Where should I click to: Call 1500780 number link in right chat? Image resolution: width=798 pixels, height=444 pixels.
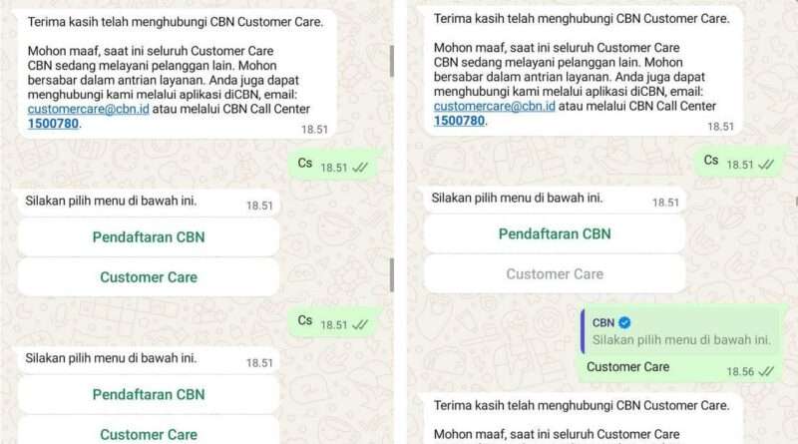point(459,121)
